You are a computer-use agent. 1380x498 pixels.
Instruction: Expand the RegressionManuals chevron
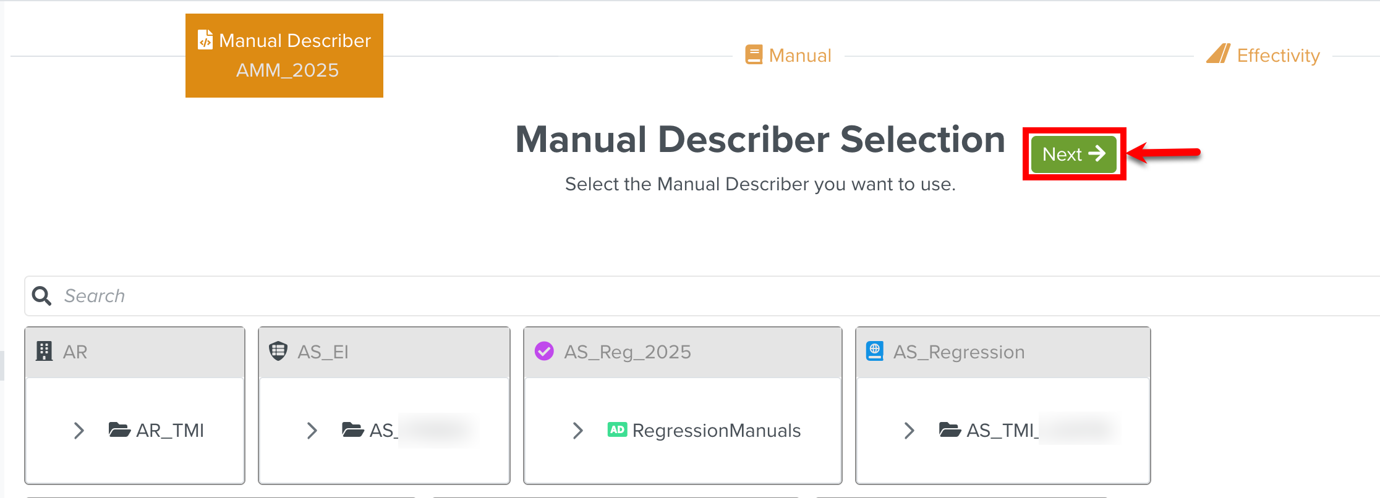pos(578,431)
